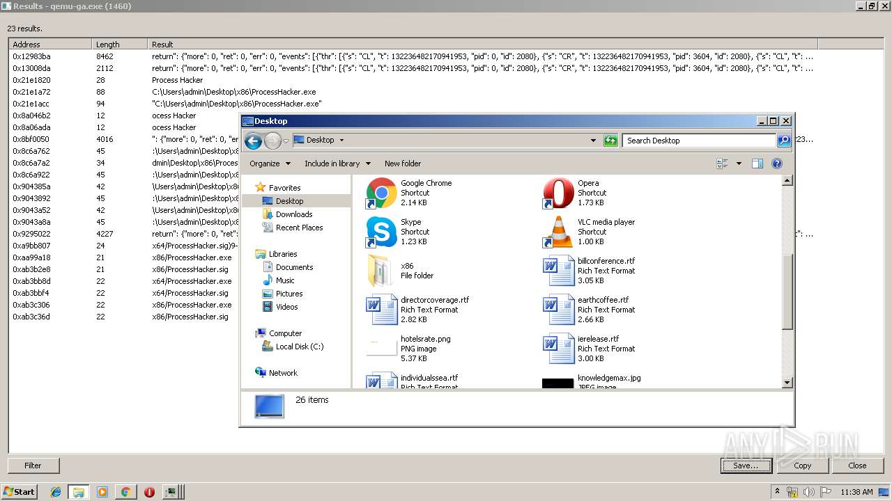Select individualssea.rtf file icon

tap(381, 380)
